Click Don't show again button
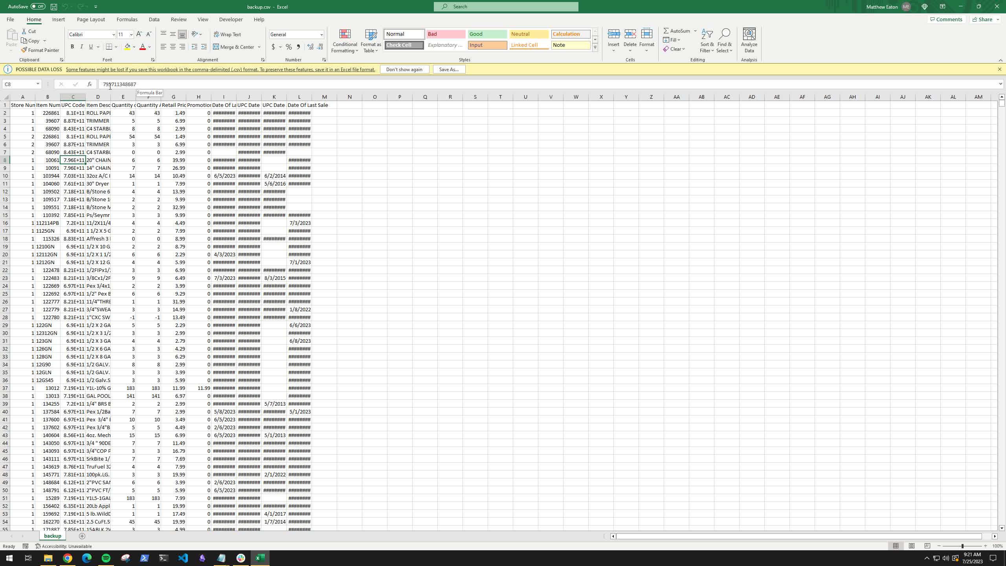Image resolution: width=1006 pixels, height=566 pixels. click(404, 70)
